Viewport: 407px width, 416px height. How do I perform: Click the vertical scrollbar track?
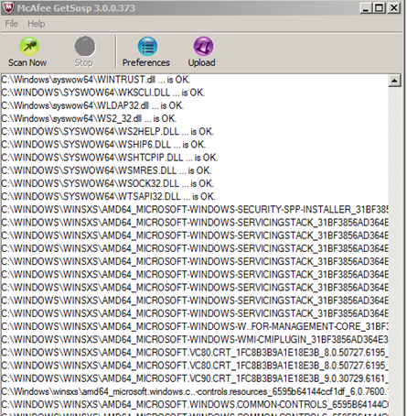394,250
